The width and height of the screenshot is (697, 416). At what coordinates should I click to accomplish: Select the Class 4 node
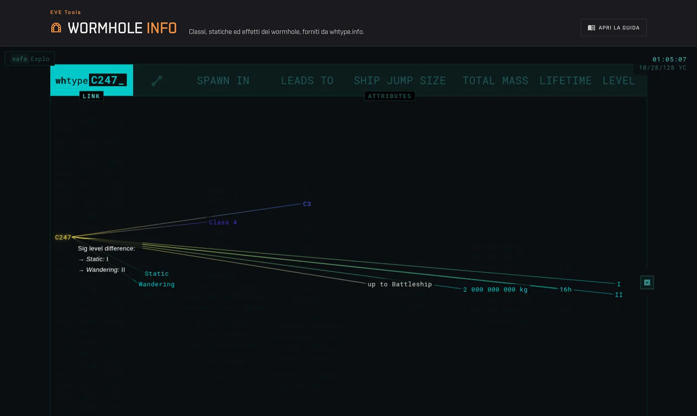point(223,222)
